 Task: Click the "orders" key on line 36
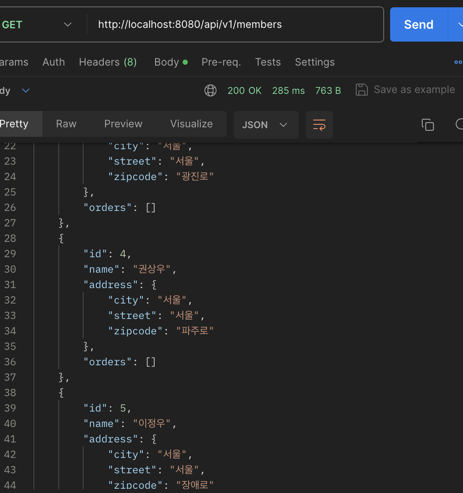point(108,362)
